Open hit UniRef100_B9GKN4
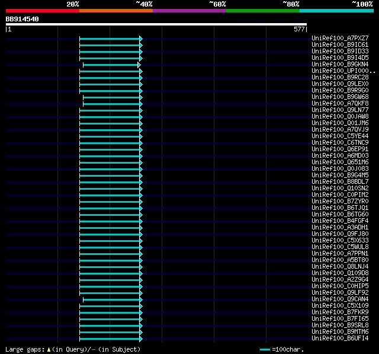Viewport: 379px width, 354px height. [x=340, y=65]
